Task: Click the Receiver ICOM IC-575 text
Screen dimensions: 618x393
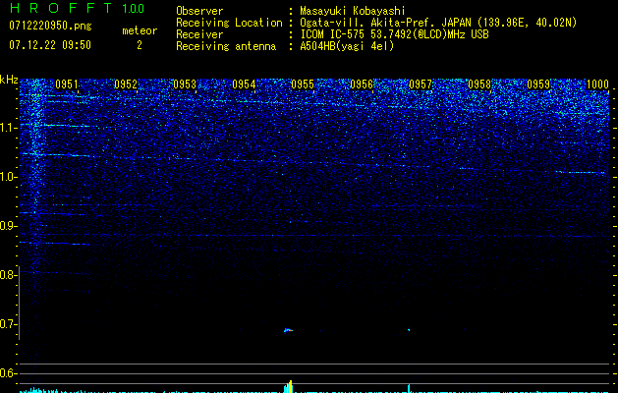Action: [394, 34]
